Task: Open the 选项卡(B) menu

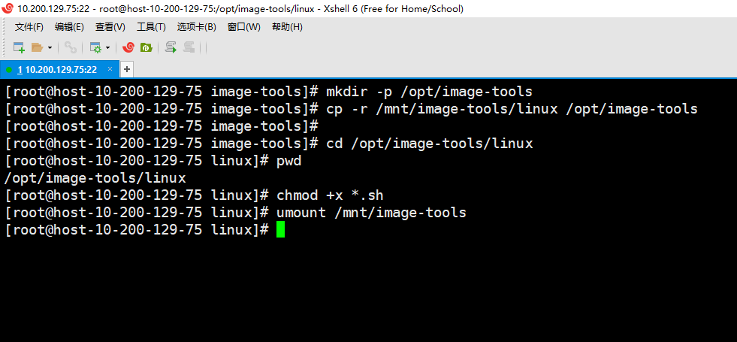Action: (197, 27)
